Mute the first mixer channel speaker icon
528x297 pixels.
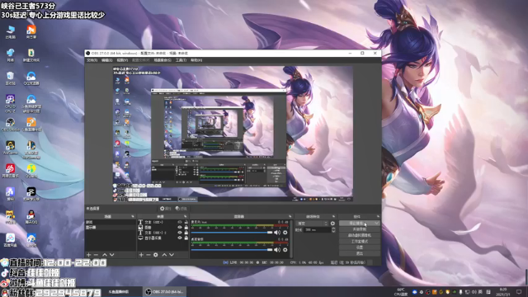(277, 233)
